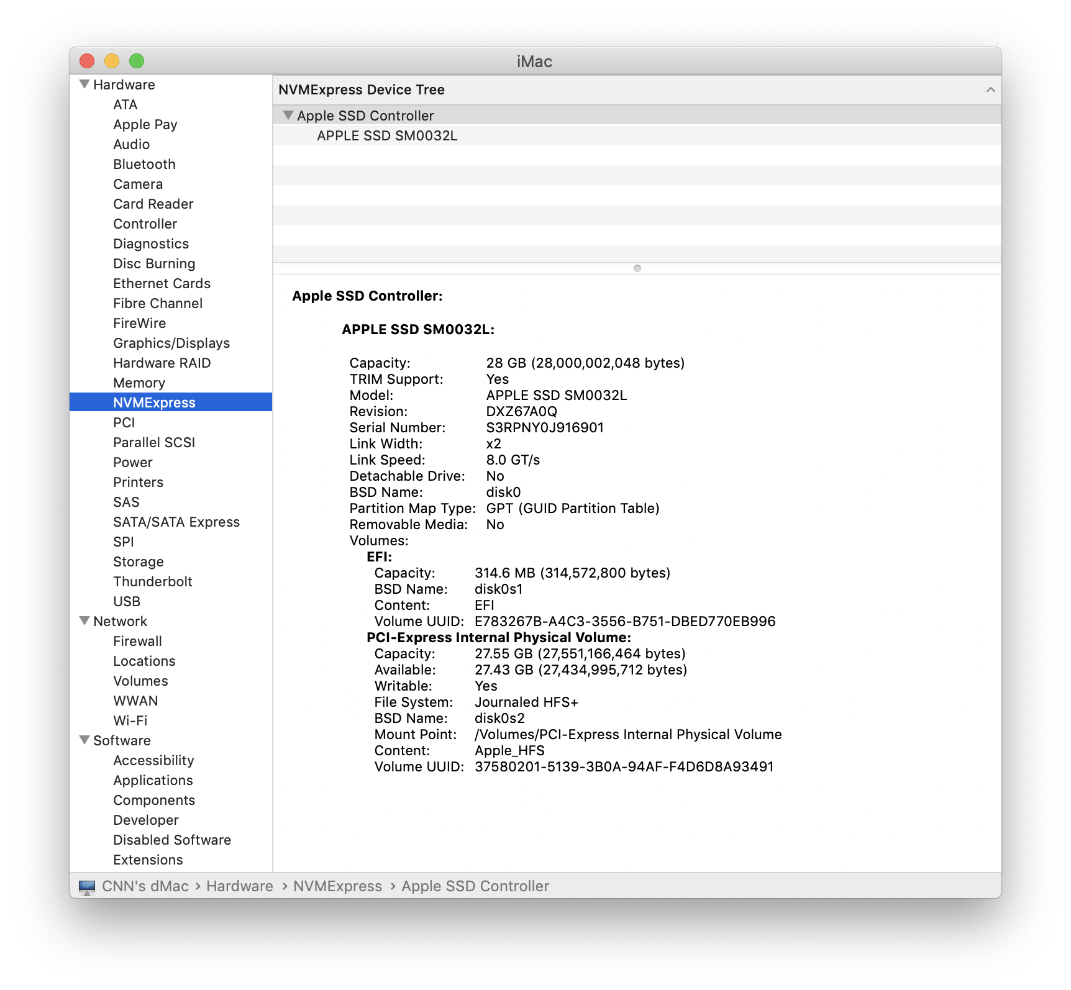
Task: Click Hardware in the path bar
Action: (240, 886)
